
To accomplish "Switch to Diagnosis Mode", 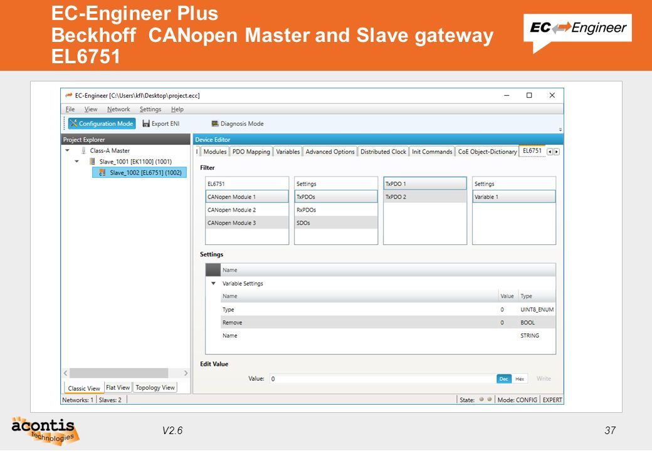I will click(x=238, y=123).
